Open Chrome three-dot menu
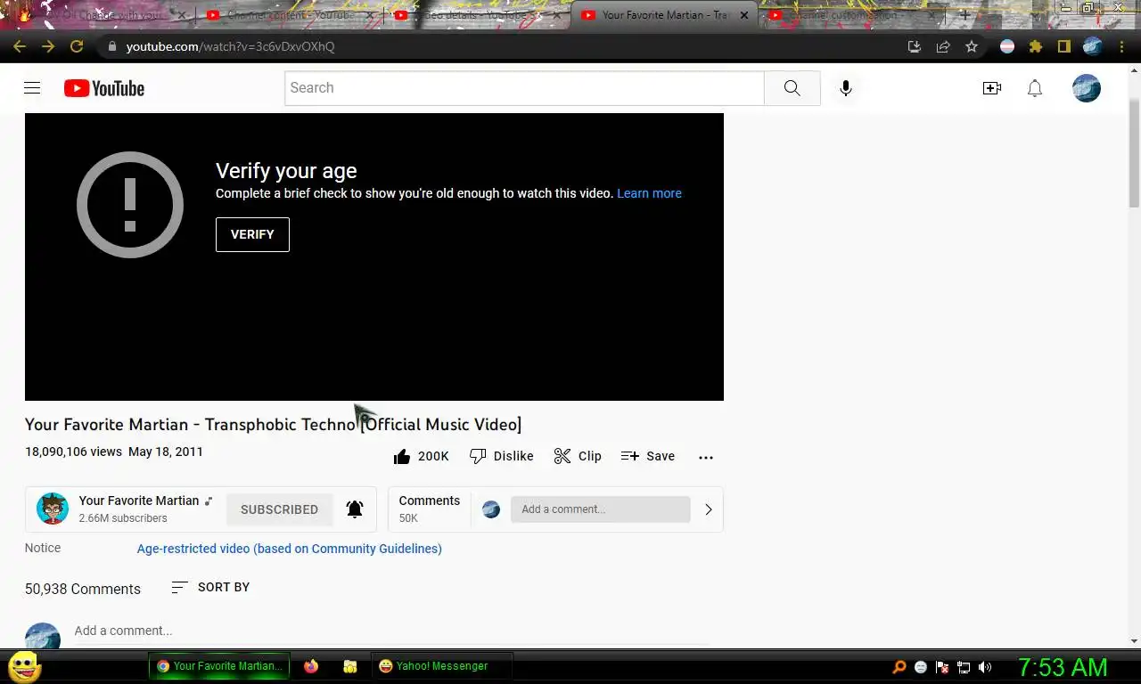 1121,46
